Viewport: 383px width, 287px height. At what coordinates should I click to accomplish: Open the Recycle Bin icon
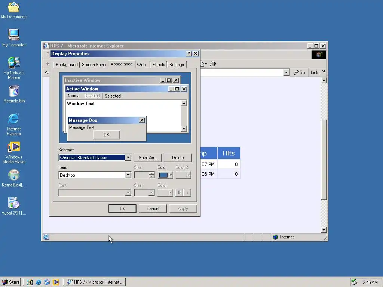click(14, 94)
